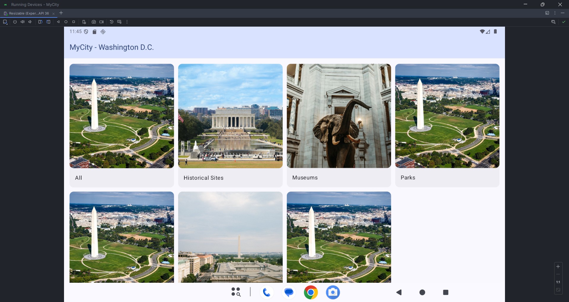Screen dimensions: 569x302
Task: Open the three-dot menu near window controls
Action: 554,13
